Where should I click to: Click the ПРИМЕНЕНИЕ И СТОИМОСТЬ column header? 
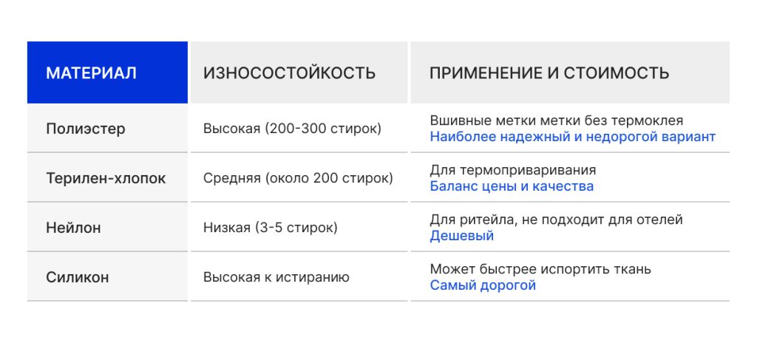[549, 73]
